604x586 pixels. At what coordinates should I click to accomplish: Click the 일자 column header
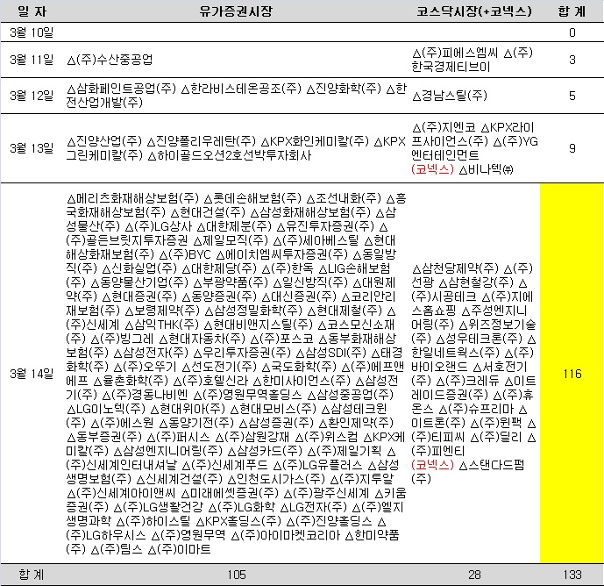tap(32, 11)
